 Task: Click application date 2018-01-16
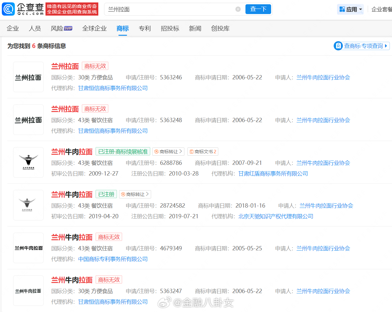pyautogui.click(x=250, y=206)
